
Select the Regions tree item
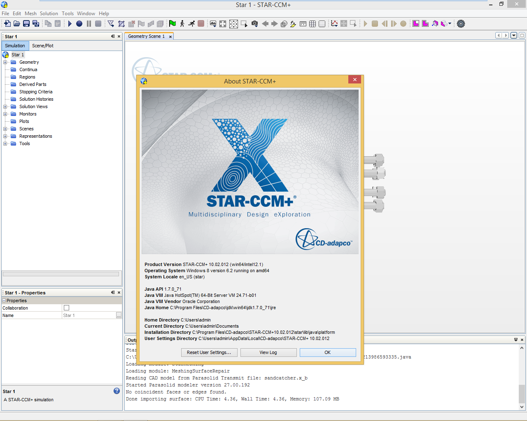(27, 77)
